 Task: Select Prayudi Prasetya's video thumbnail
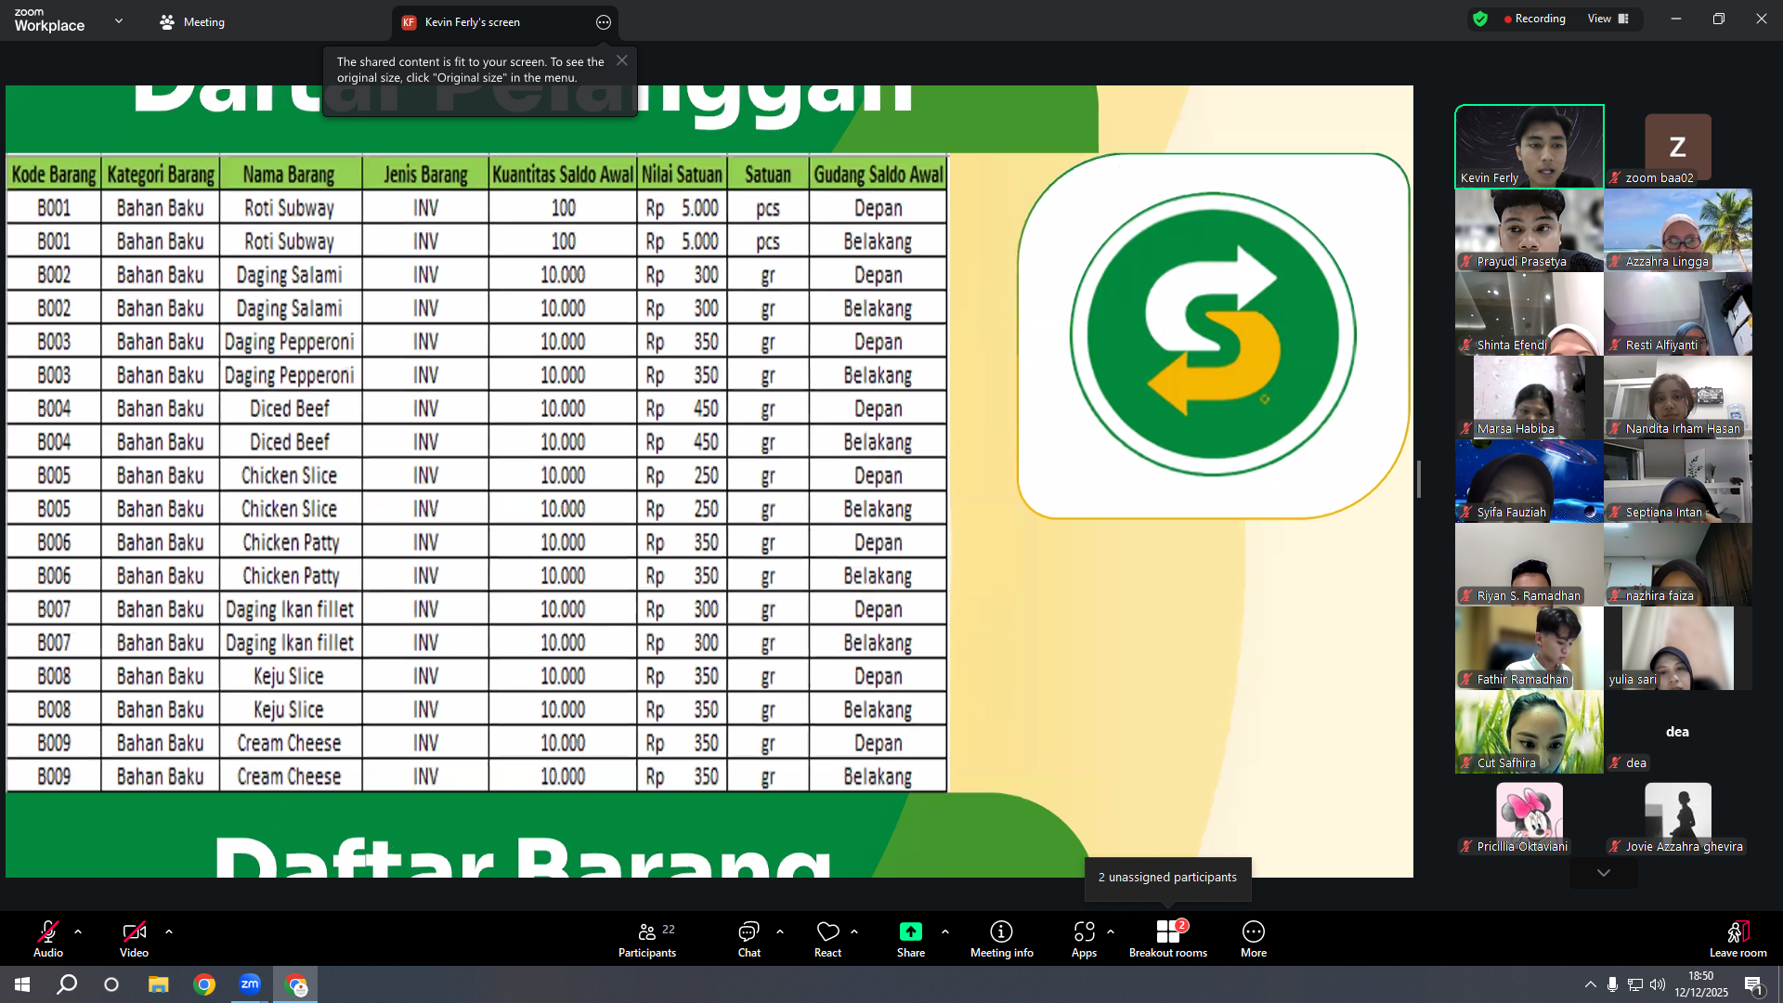1529,230
